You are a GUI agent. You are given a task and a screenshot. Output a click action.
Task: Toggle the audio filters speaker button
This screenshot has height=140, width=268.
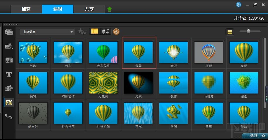tap(105, 31)
